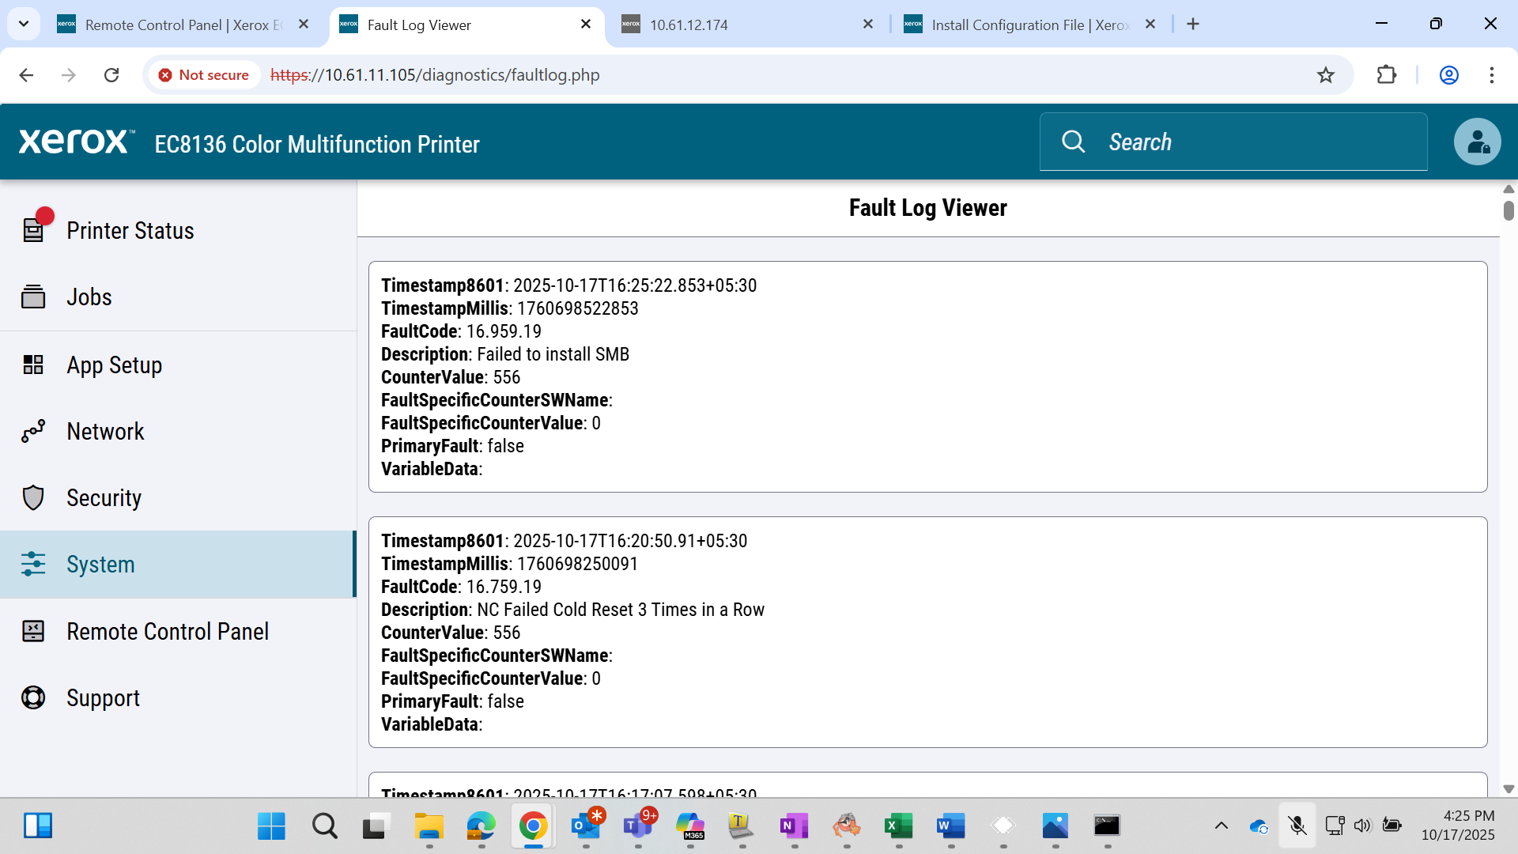Toggle the muted microphone tray icon
Viewport: 1518px width, 854px height.
pyautogui.click(x=1297, y=826)
